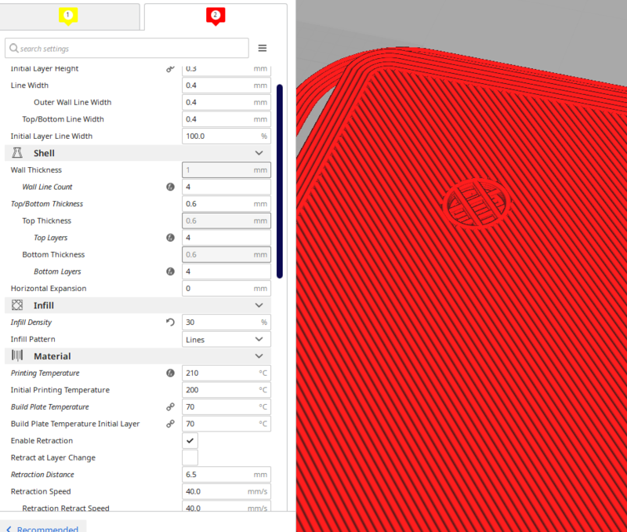Click the Material category barcode icon

click(x=17, y=355)
